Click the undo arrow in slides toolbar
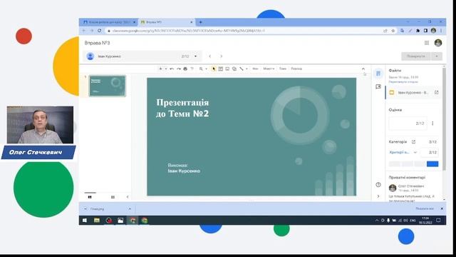This screenshot has height=257, width=456. tap(172, 69)
